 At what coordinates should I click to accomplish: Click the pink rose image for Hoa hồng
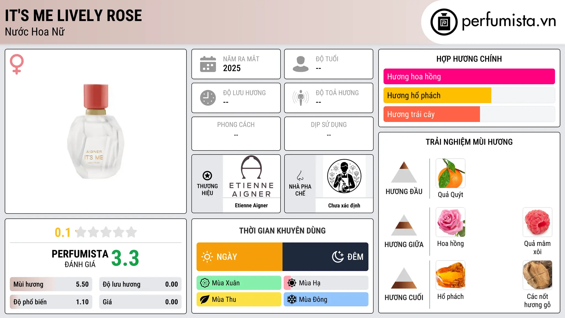[x=451, y=222]
